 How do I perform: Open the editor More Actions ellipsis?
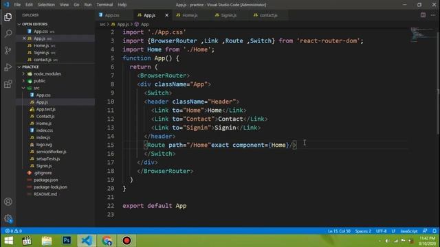click(433, 15)
